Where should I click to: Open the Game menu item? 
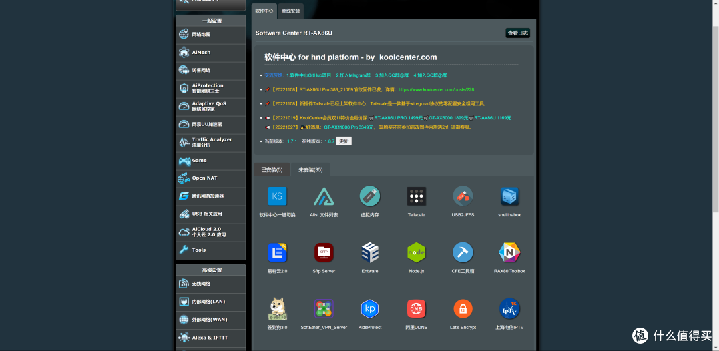(211, 160)
